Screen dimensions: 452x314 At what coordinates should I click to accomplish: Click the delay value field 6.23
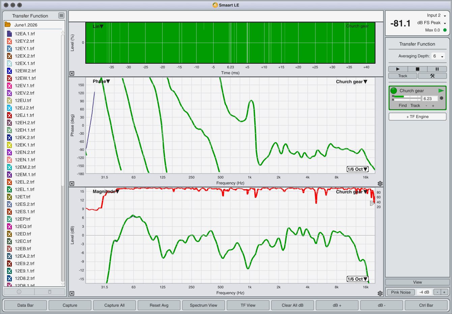point(430,99)
